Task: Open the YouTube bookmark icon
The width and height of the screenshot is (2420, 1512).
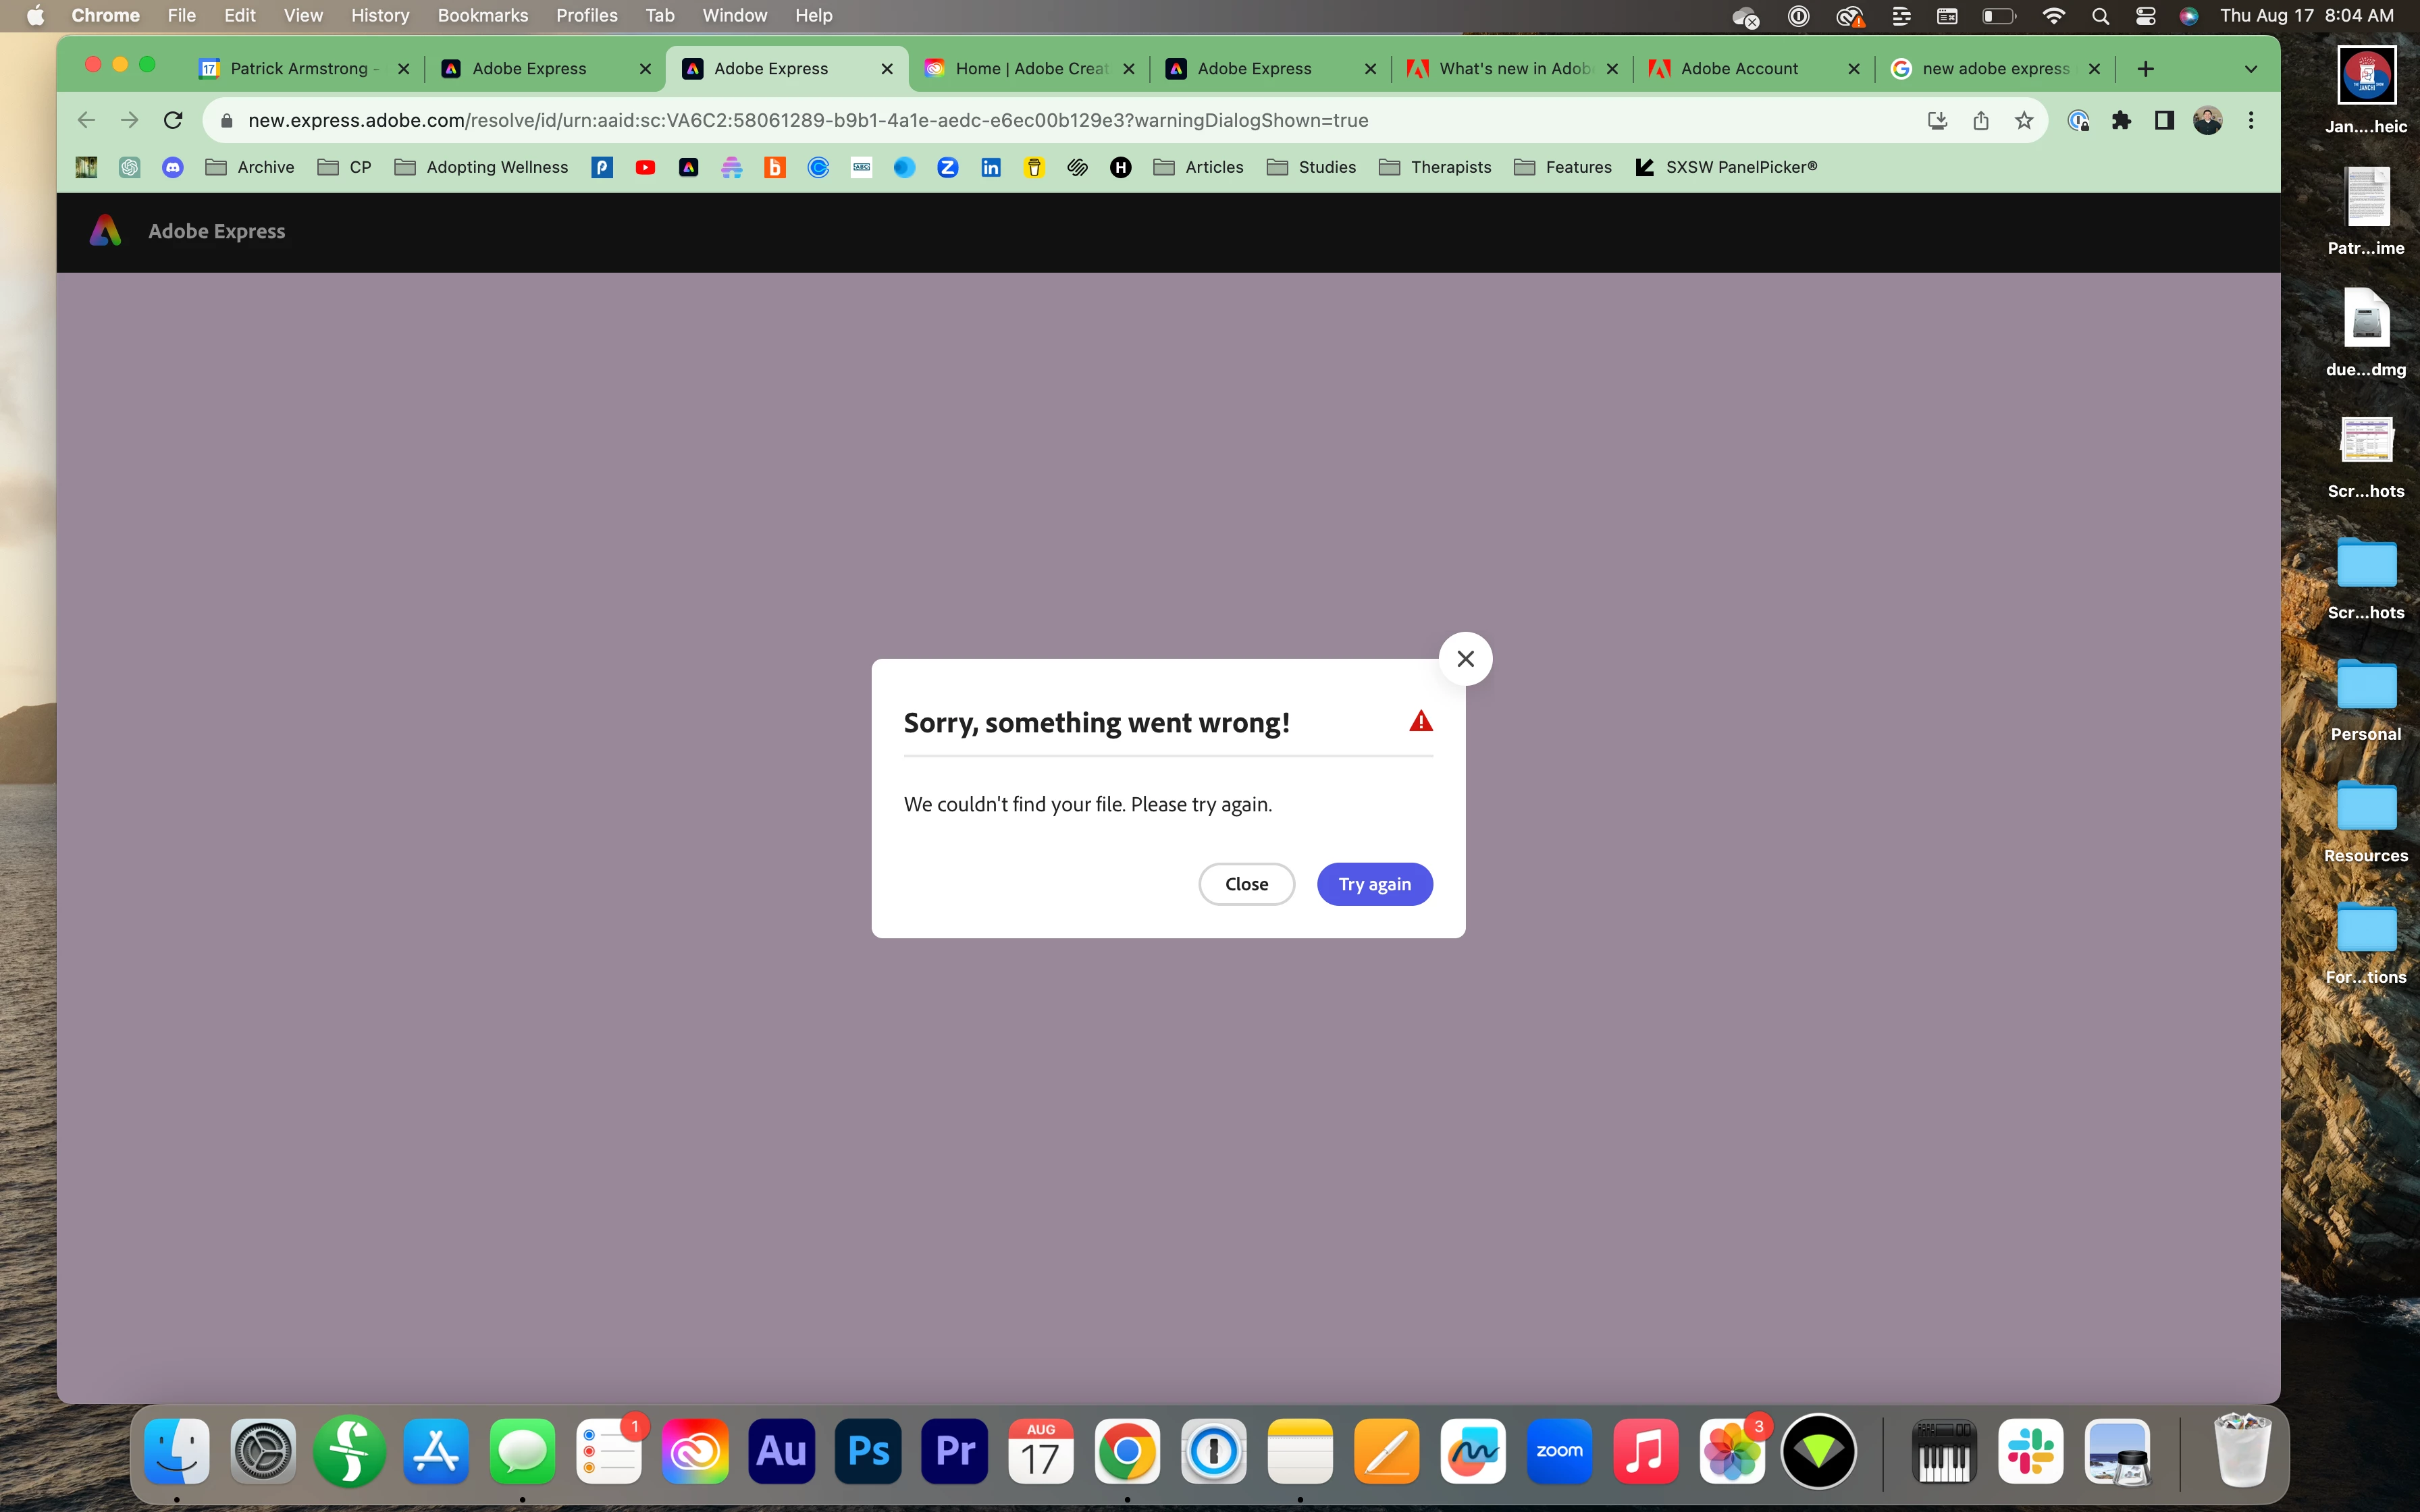Action: click(645, 167)
